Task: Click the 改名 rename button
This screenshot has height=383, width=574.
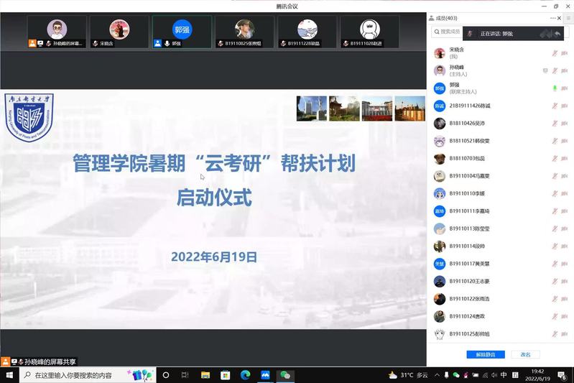Action: 525,354
